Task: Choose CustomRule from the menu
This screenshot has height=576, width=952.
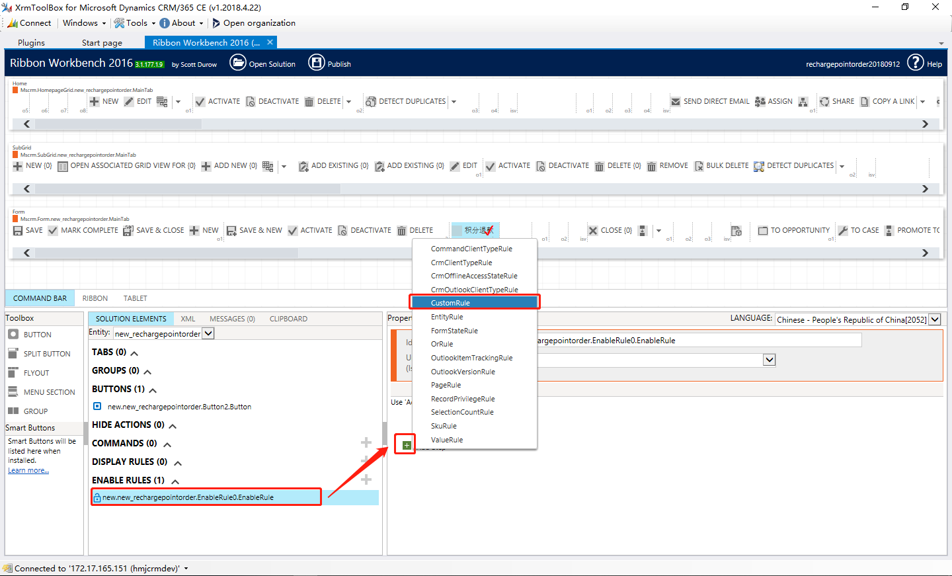Action: pos(475,303)
